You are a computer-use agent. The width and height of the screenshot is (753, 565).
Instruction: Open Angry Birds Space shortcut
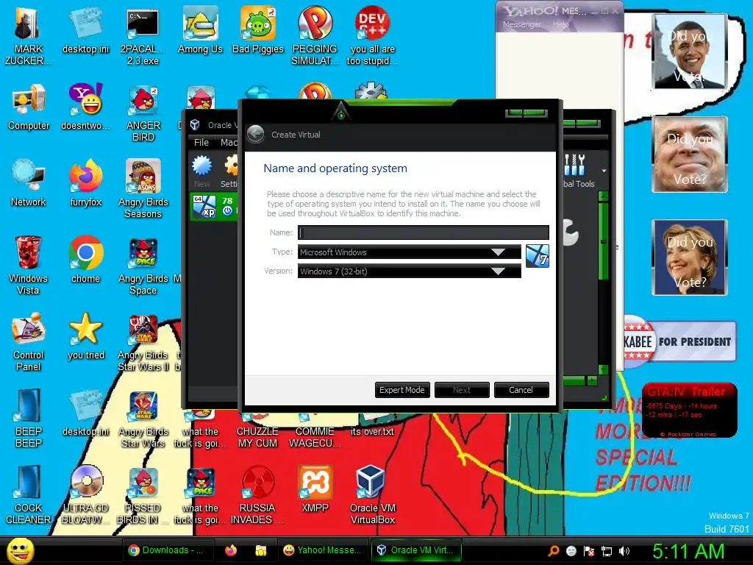click(x=143, y=265)
